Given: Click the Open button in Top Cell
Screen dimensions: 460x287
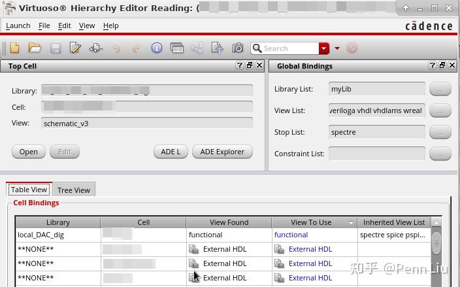Looking at the screenshot, I should tap(29, 152).
